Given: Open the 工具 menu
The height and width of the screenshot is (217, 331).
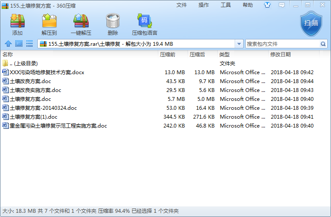Looking at the screenshot, I should (226, 5).
